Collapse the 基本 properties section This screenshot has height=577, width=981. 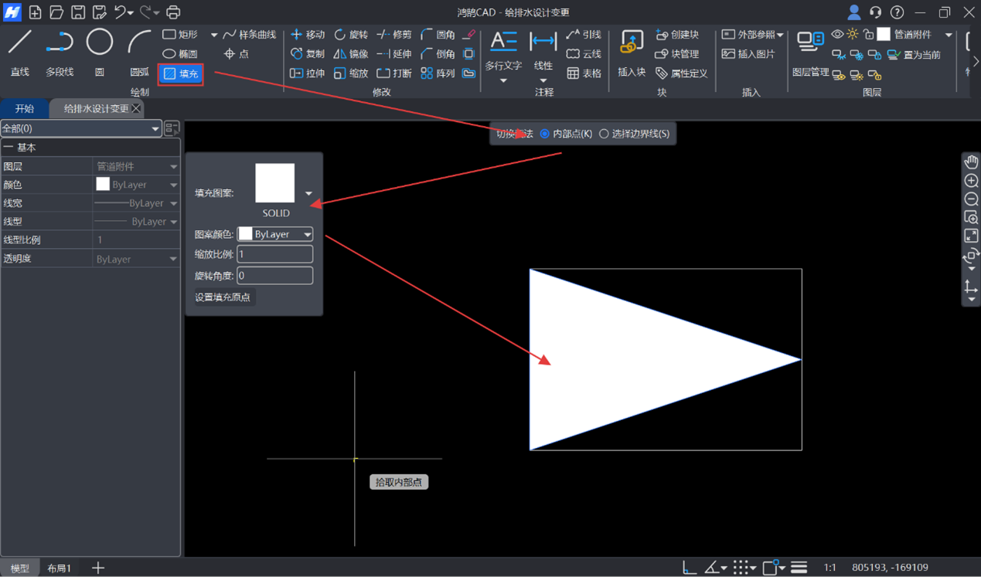[x=9, y=148]
